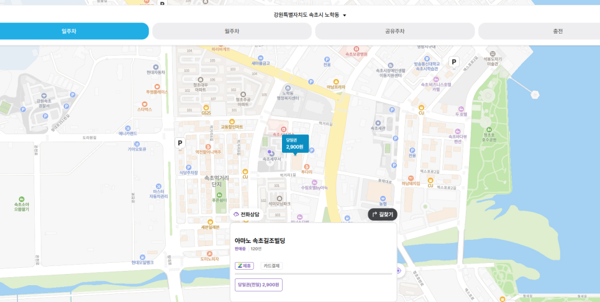This screenshot has width=600, height=302.
Task: Click the 노학동 행정복지센터 icon
Action: [288, 88]
